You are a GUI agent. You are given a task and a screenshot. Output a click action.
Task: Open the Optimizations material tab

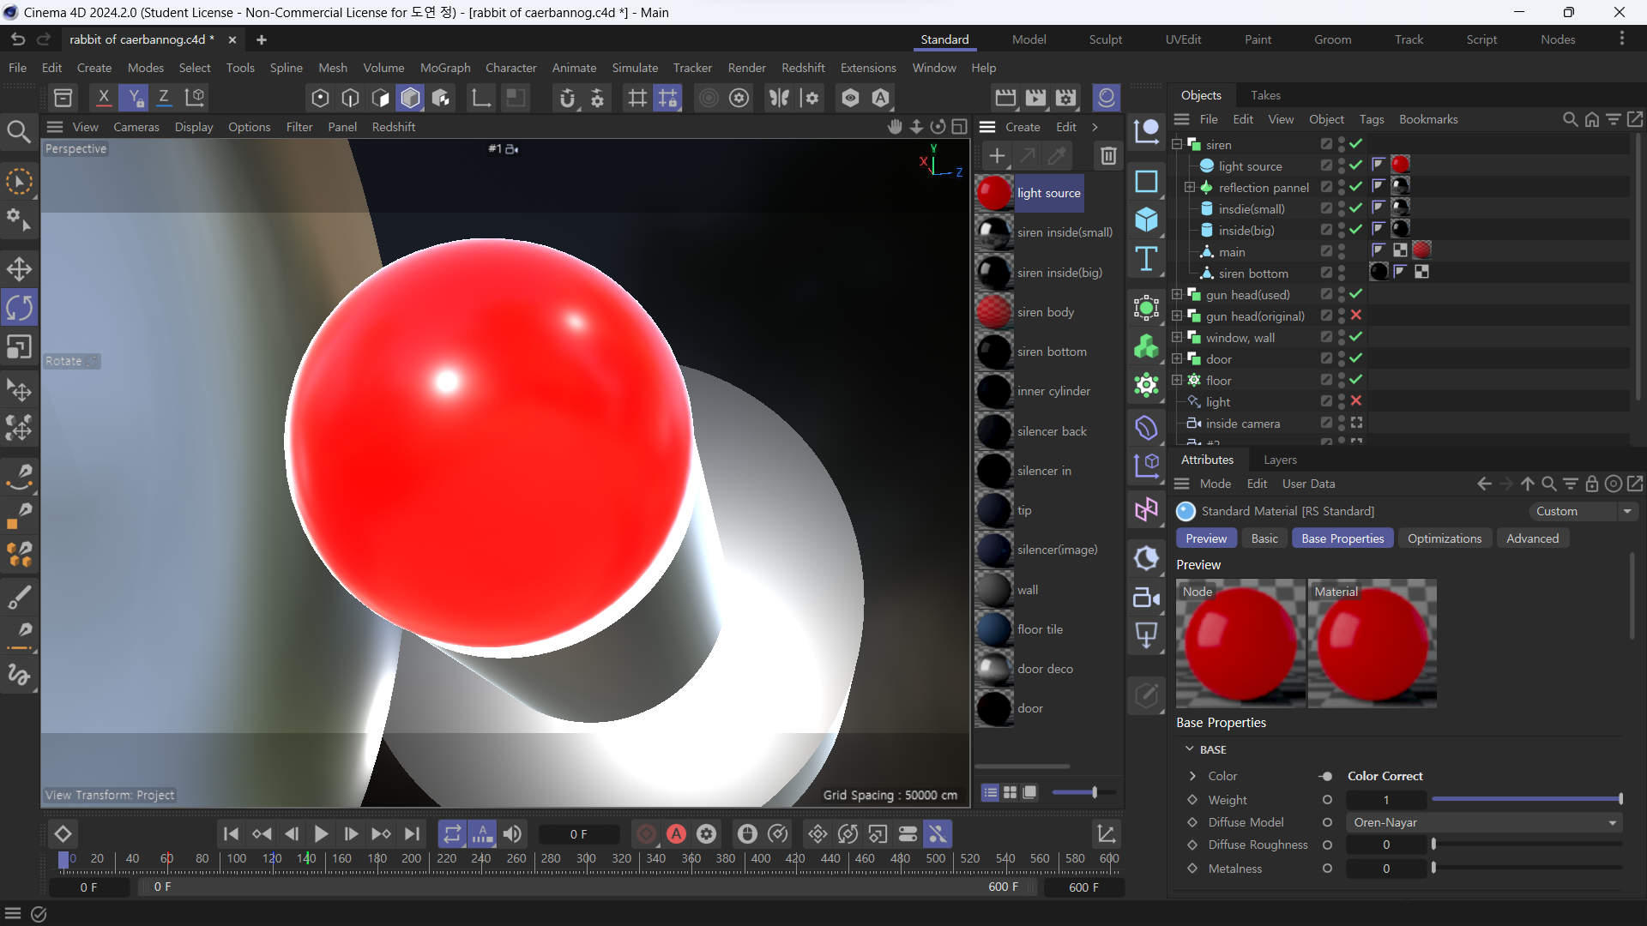[x=1445, y=538]
